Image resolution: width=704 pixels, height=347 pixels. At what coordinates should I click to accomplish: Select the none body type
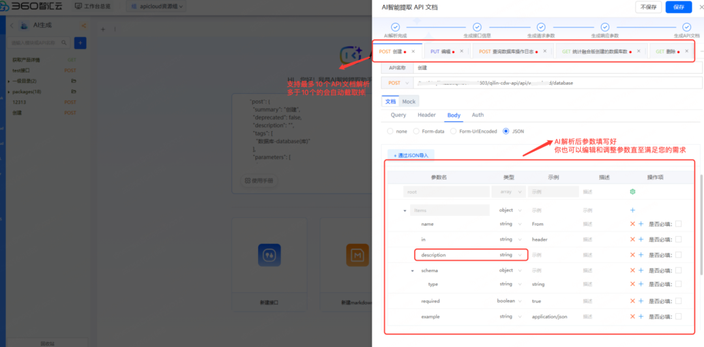(x=390, y=131)
